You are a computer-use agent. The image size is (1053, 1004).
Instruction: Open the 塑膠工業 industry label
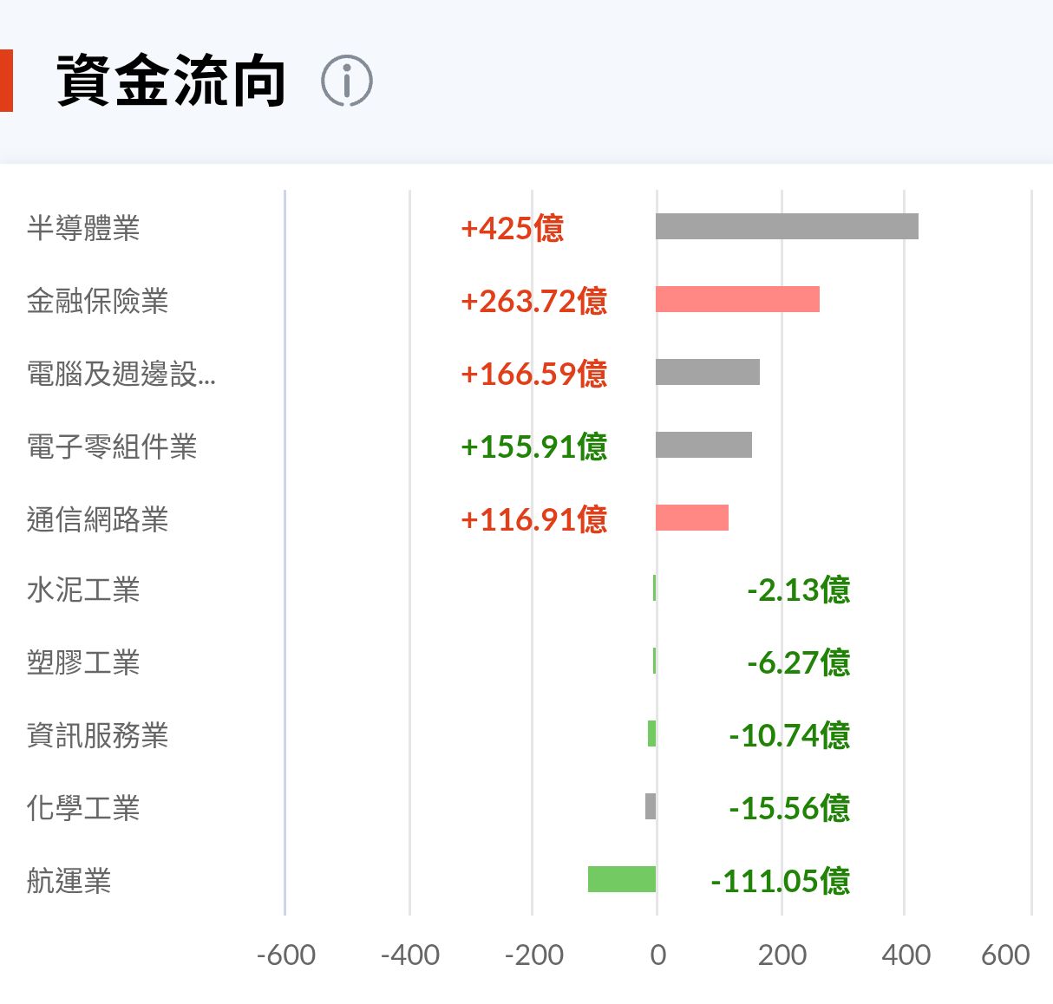(83, 662)
